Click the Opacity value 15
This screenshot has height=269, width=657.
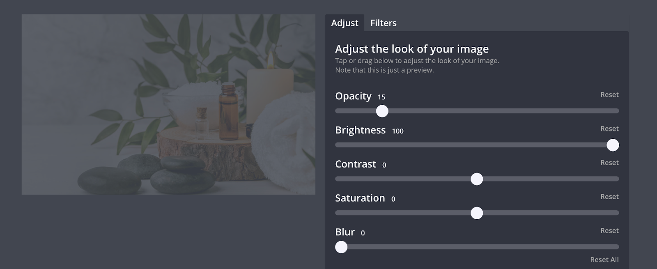[x=381, y=97]
